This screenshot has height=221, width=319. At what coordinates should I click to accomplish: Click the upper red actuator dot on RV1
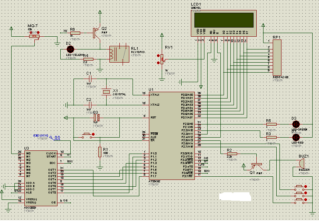click(x=158, y=56)
